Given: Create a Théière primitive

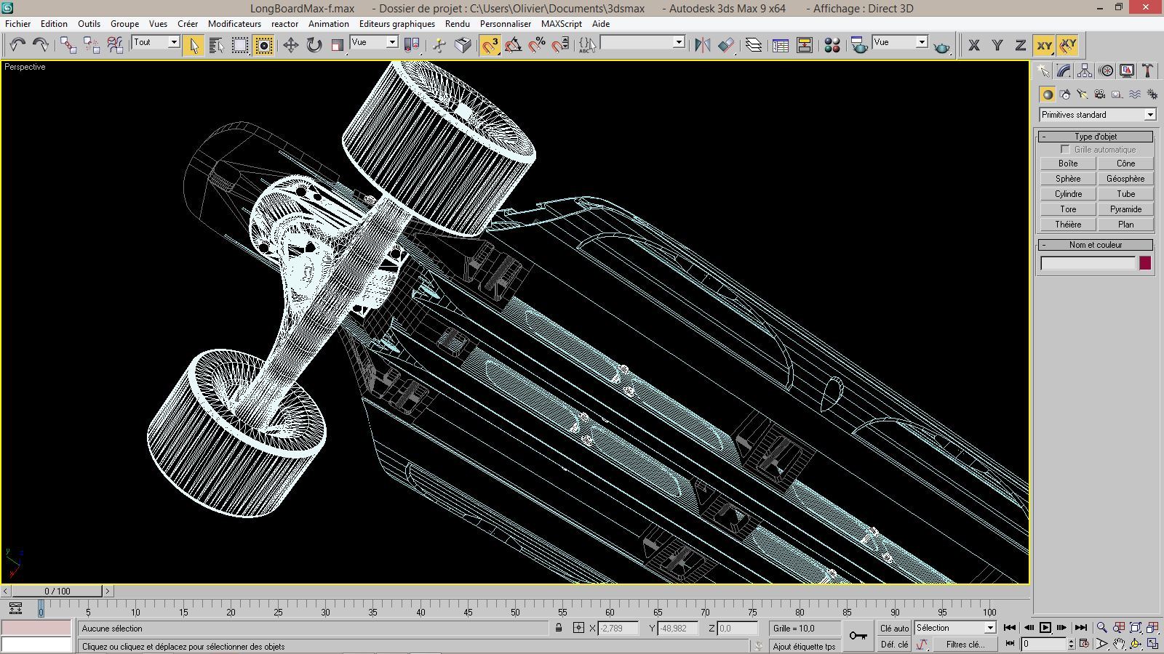Looking at the screenshot, I should pos(1067,224).
